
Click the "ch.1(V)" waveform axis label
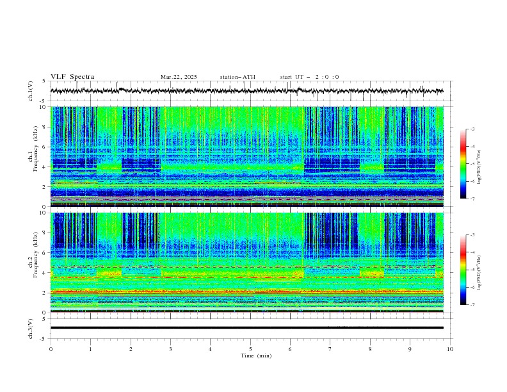click(x=31, y=91)
